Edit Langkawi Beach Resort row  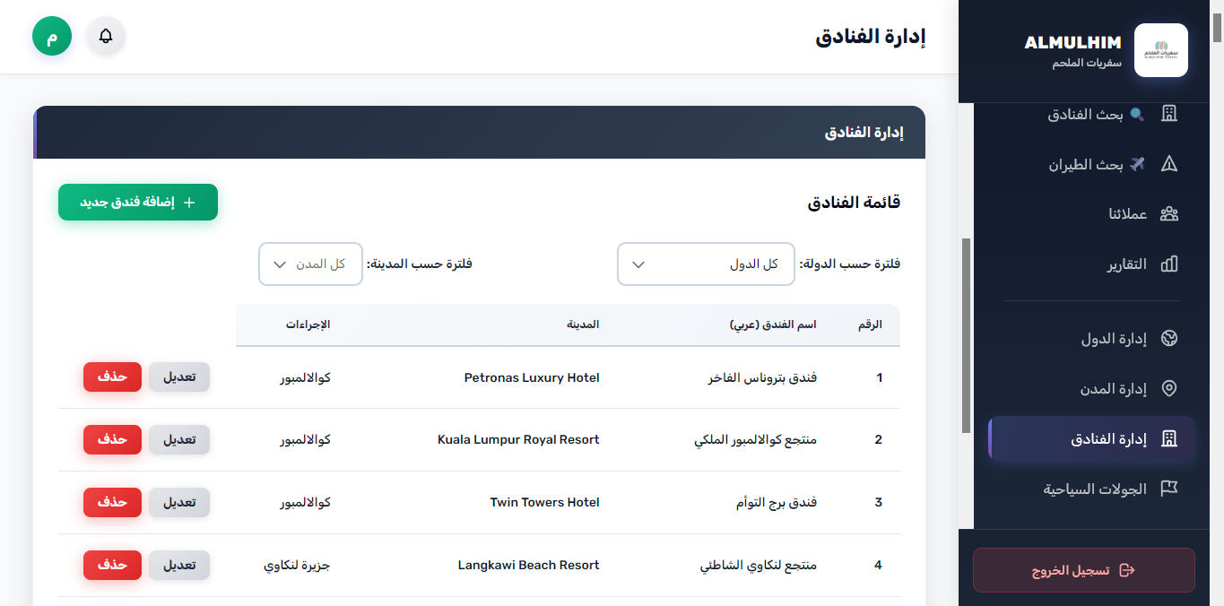click(x=179, y=566)
